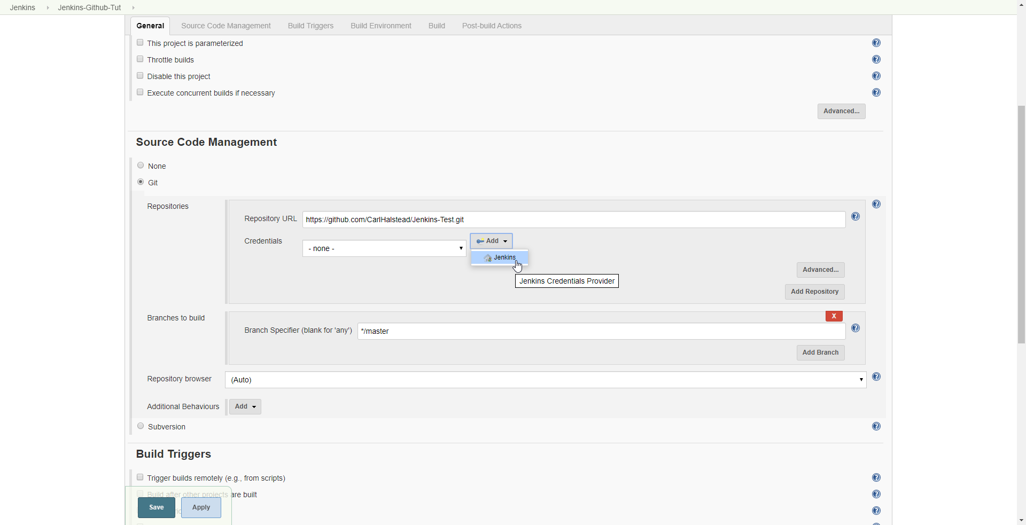Open the Post-build Actions tab
1026x525 pixels.
pyautogui.click(x=492, y=26)
